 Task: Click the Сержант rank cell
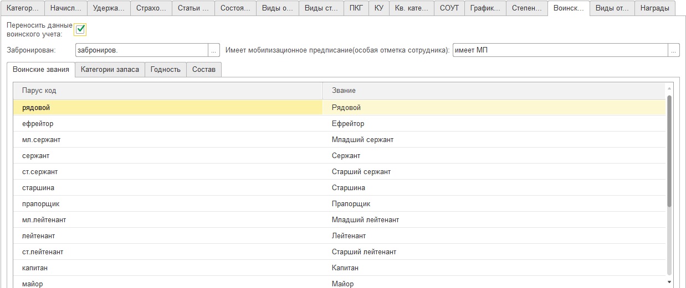(x=494, y=156)
